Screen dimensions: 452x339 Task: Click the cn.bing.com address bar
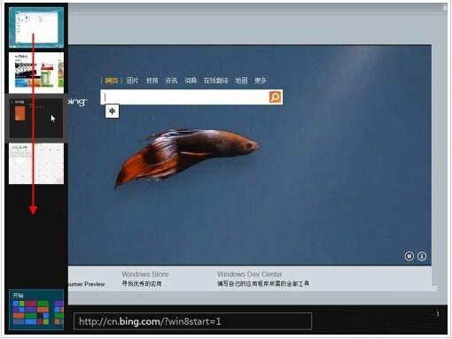pos(192,321)
